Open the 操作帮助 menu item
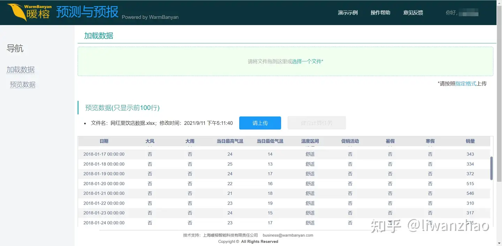This screenshot has height=246, width=502. pos(380,13)
